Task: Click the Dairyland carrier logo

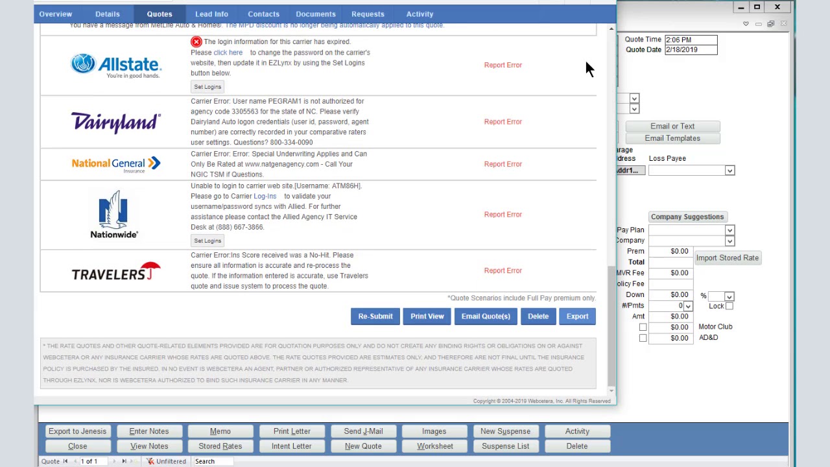Action: (x=116, y=122)
